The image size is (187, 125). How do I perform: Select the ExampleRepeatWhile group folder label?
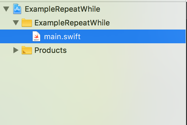(x=72, y=23)
